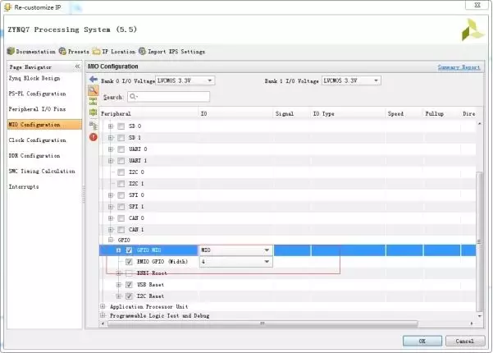
Task: Click the green chip icon in side toolbar
Action: [93, 112]
